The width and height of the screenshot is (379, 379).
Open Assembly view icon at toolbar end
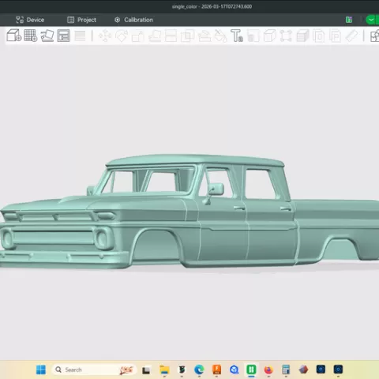(374, 36)
